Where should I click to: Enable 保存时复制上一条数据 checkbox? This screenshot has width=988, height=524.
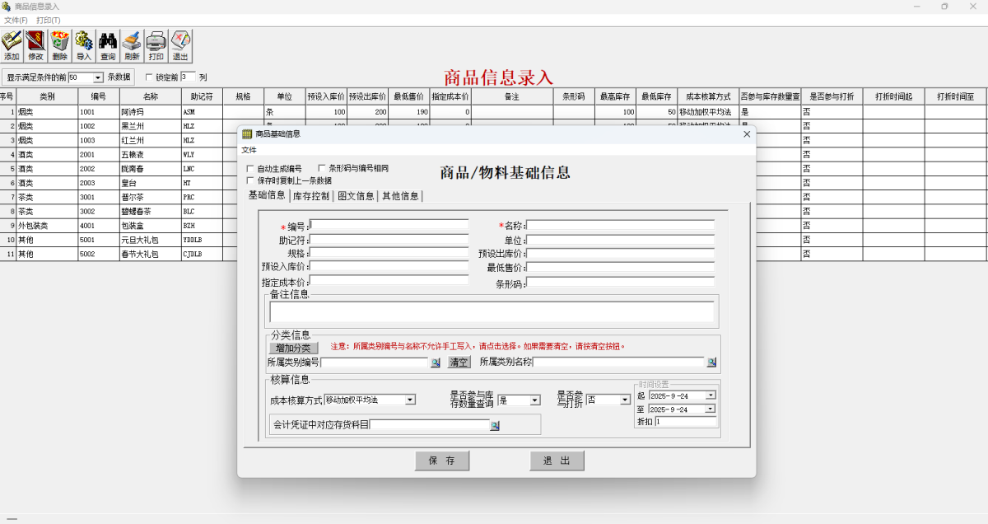(248, 180)
